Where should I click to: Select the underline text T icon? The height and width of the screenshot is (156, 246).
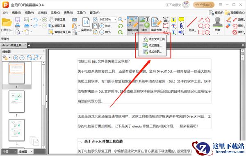tap(173, 32)
